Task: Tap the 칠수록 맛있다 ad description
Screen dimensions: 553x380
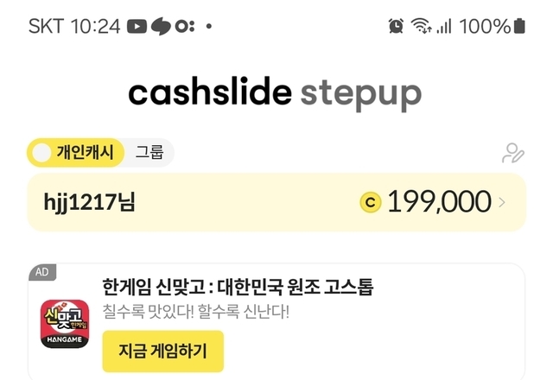Action: click(196, 311)
